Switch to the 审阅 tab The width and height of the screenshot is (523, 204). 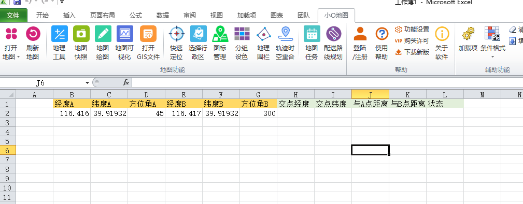click(190, 16)
